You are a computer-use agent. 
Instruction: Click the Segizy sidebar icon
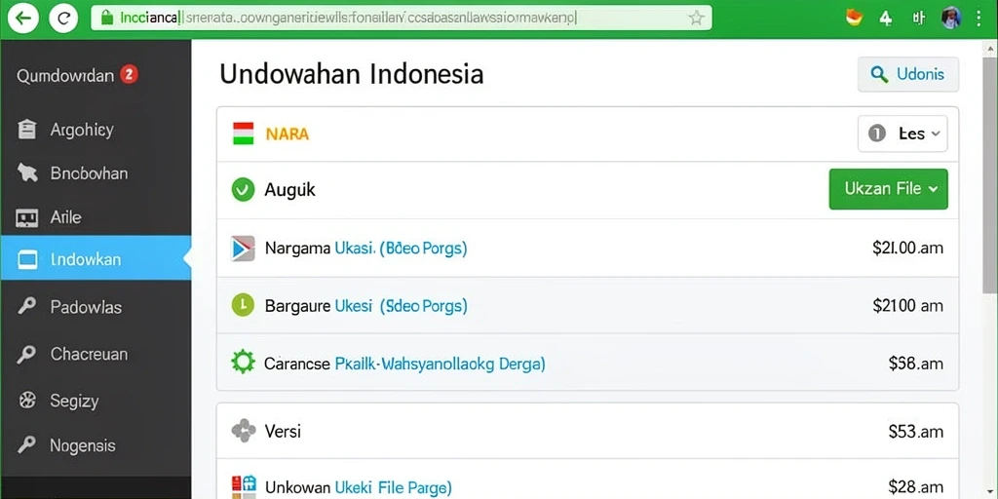(27, 401)
